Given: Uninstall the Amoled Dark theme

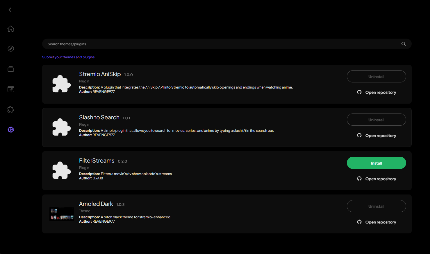Looking at the screenshot, I should point(376,206).
